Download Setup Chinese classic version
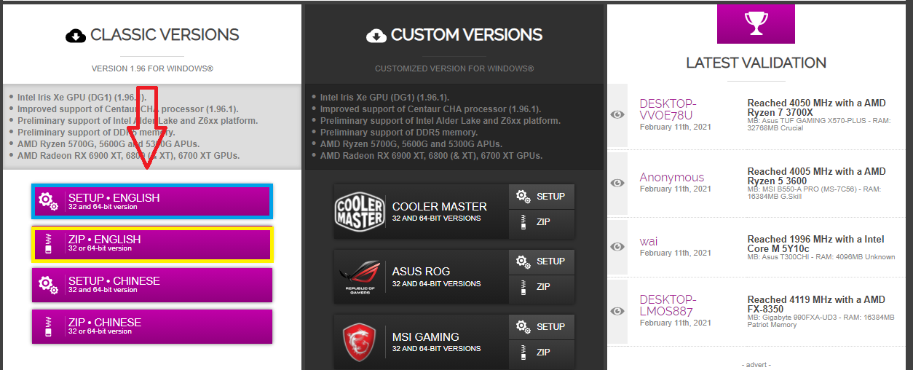Viewport: 913px width, 370px height. coord(152,285)
